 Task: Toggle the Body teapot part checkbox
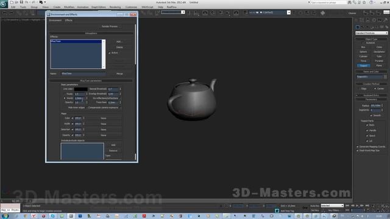click(x=367, y=125)
